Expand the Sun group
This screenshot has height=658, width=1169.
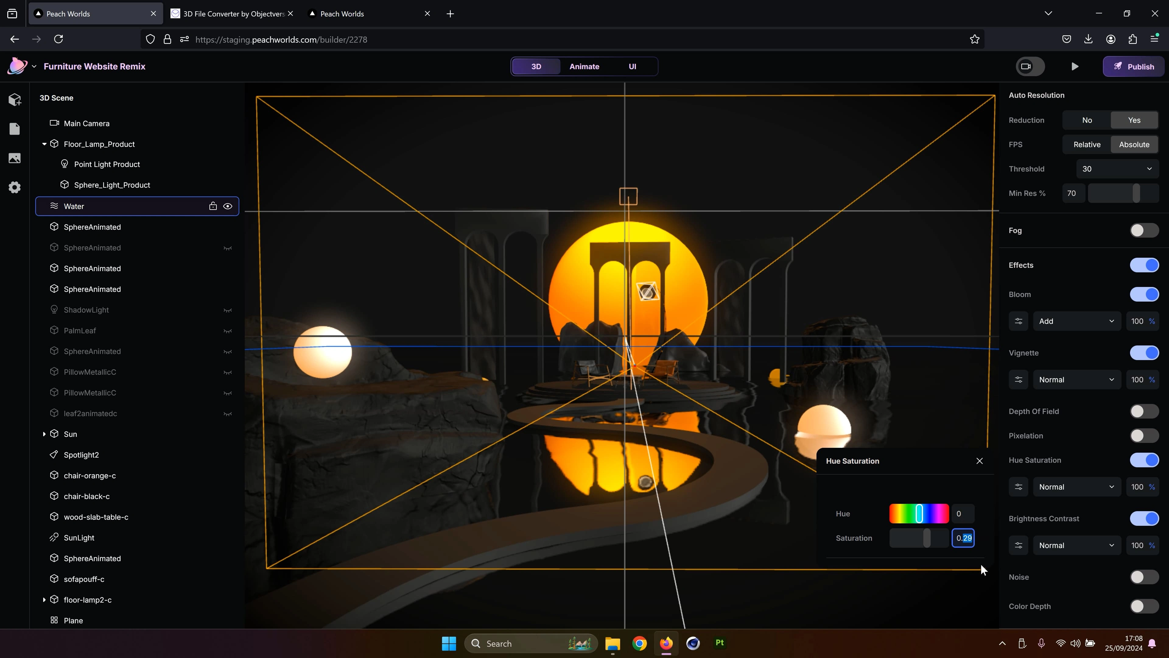pyautogui.click(x=44, y=434)
